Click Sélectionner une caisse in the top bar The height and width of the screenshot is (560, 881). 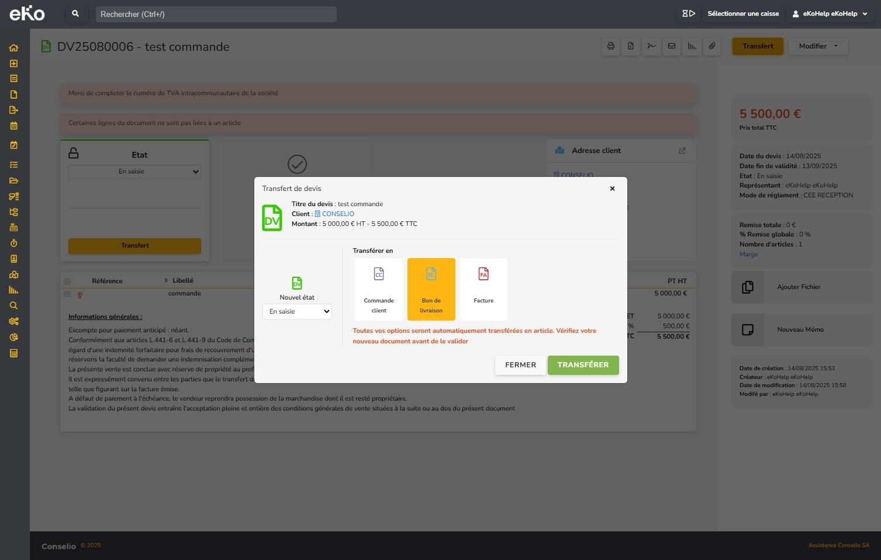pyautogui.click(x=742, y=14)
